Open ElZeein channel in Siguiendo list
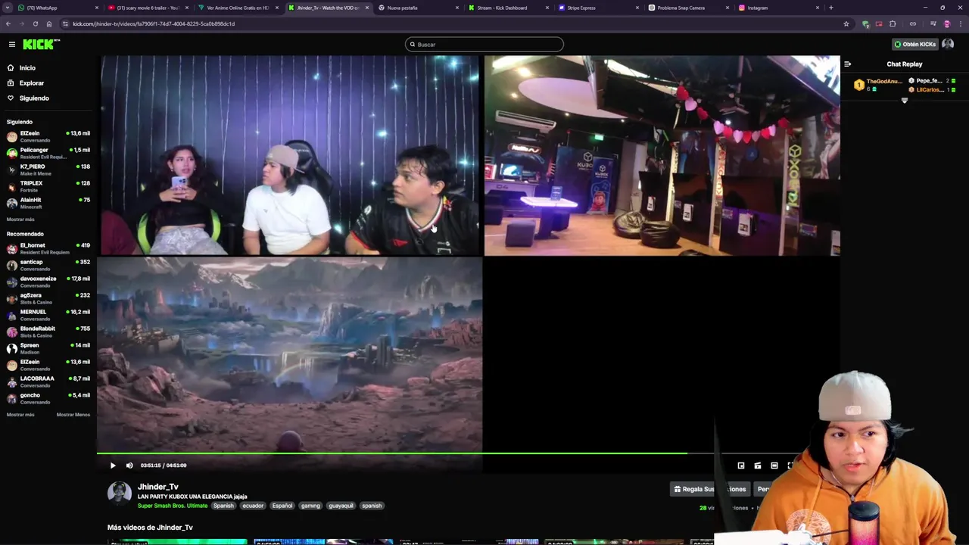 tap(48, 136)
